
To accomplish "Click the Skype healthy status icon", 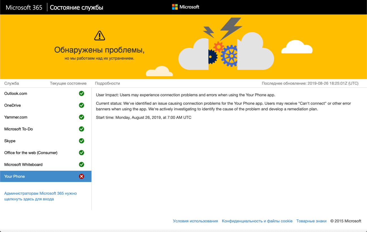I will click(x=81, y=141).
